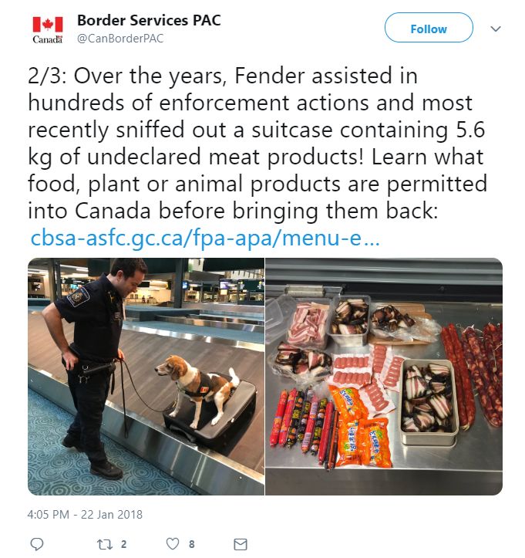
Task: Click the tweet body text about Fender
Action: [257, 143]
